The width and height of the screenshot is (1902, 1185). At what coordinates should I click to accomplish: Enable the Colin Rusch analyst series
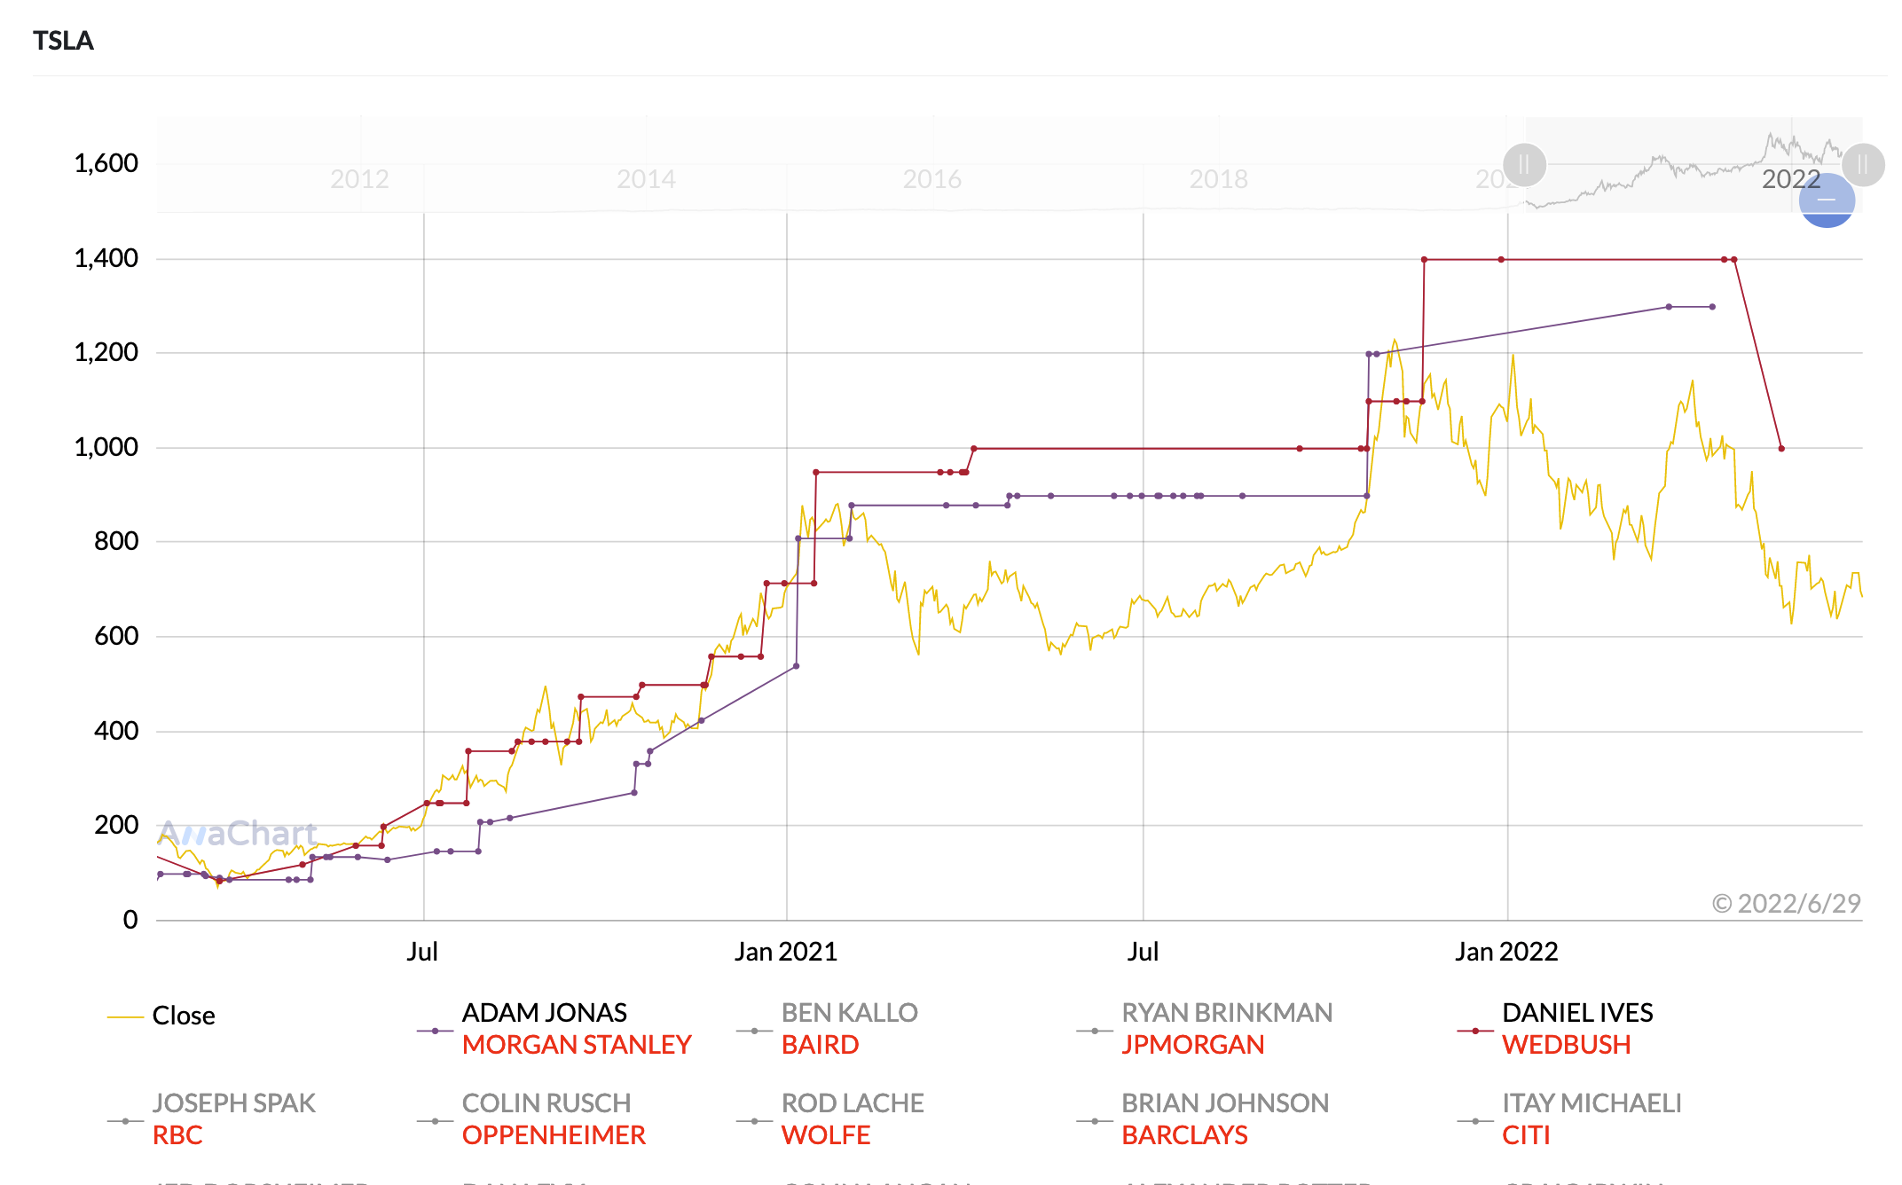point(546,1103)
